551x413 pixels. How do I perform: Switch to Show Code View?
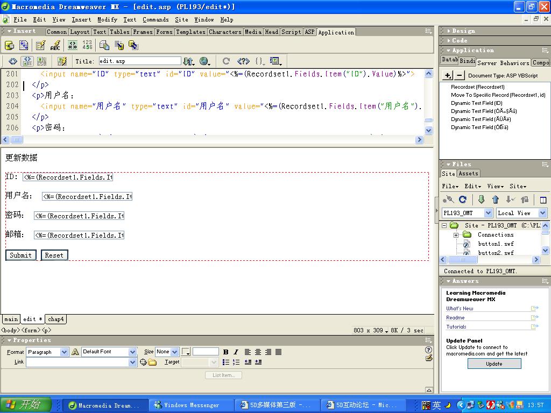(x=13, y=61)
